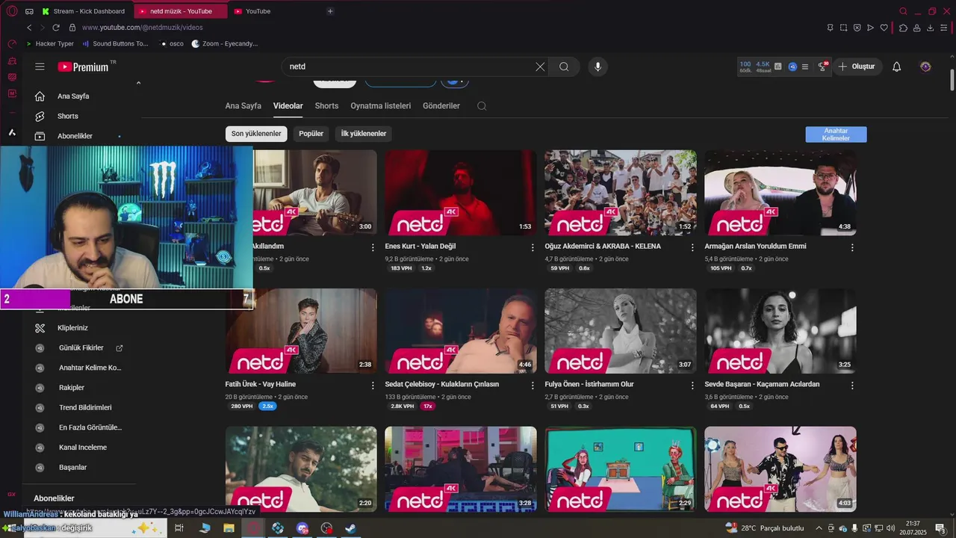Go back with the browser back arrow

coord(29,28)
